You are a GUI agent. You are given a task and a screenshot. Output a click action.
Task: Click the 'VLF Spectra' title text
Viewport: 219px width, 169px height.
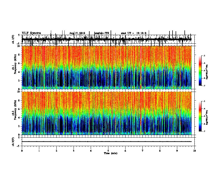[31, 33]
